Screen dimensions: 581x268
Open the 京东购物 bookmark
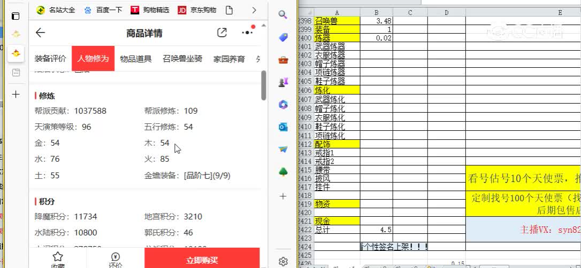197,10
